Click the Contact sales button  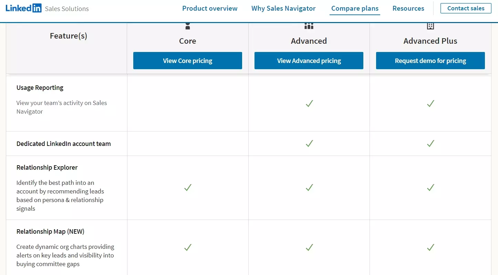(x=466, y=8)
